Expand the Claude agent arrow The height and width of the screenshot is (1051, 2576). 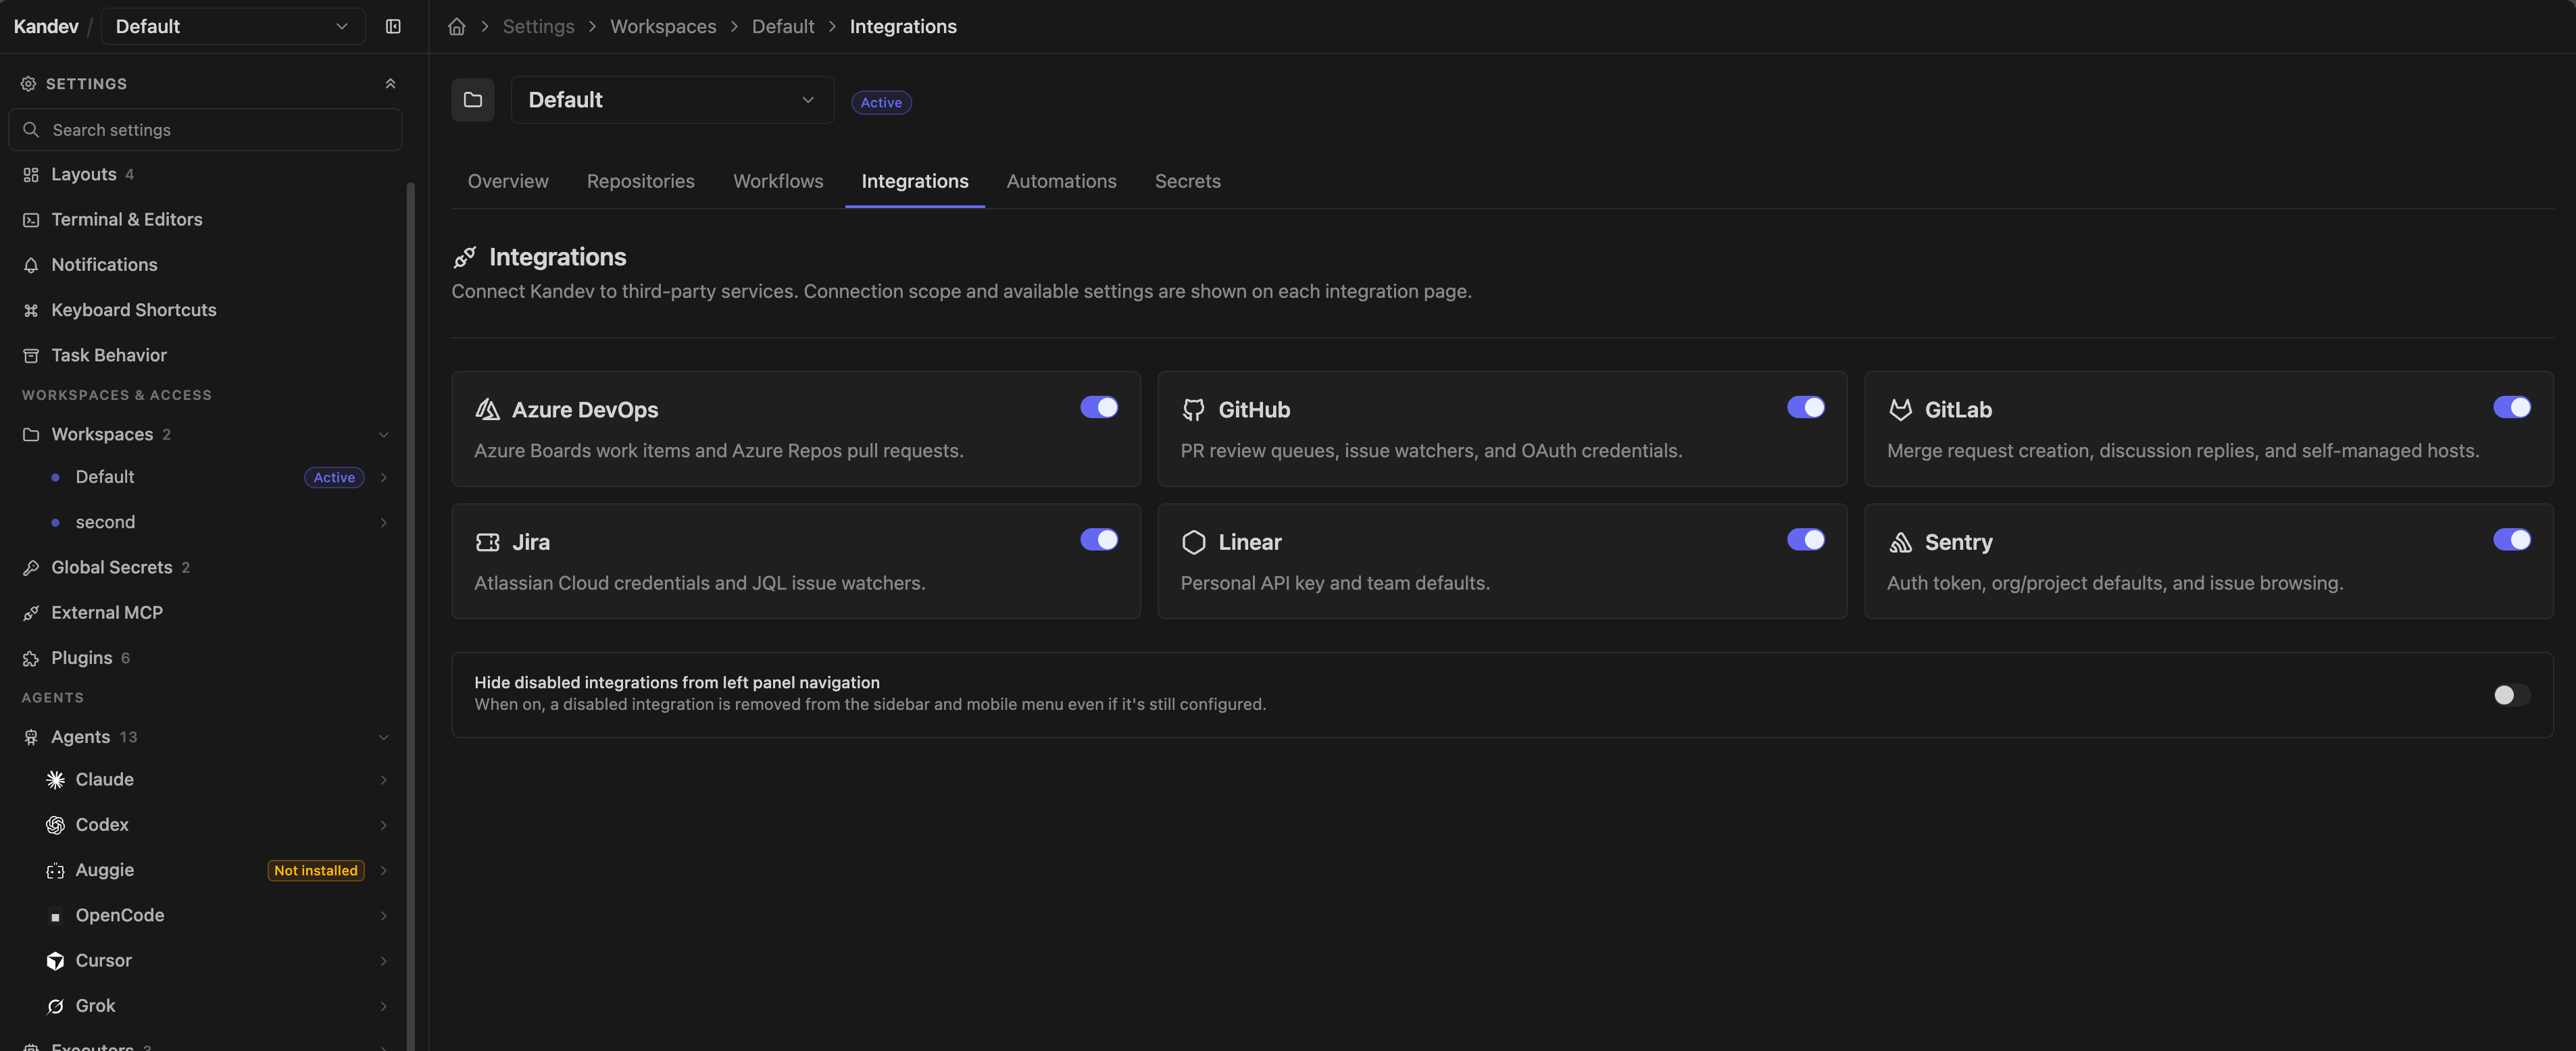pos(383,780)
